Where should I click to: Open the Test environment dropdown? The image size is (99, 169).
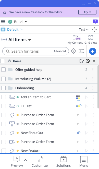84,29
